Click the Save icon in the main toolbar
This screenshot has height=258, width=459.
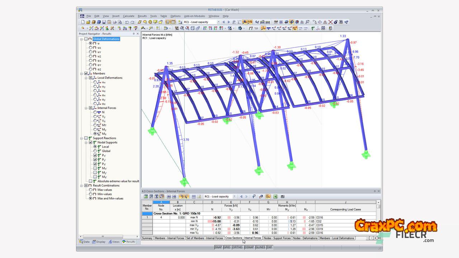coord(104,22)
